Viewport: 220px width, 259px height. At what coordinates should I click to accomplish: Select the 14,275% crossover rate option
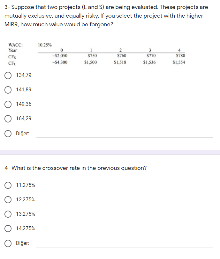[x=8, y=229]
